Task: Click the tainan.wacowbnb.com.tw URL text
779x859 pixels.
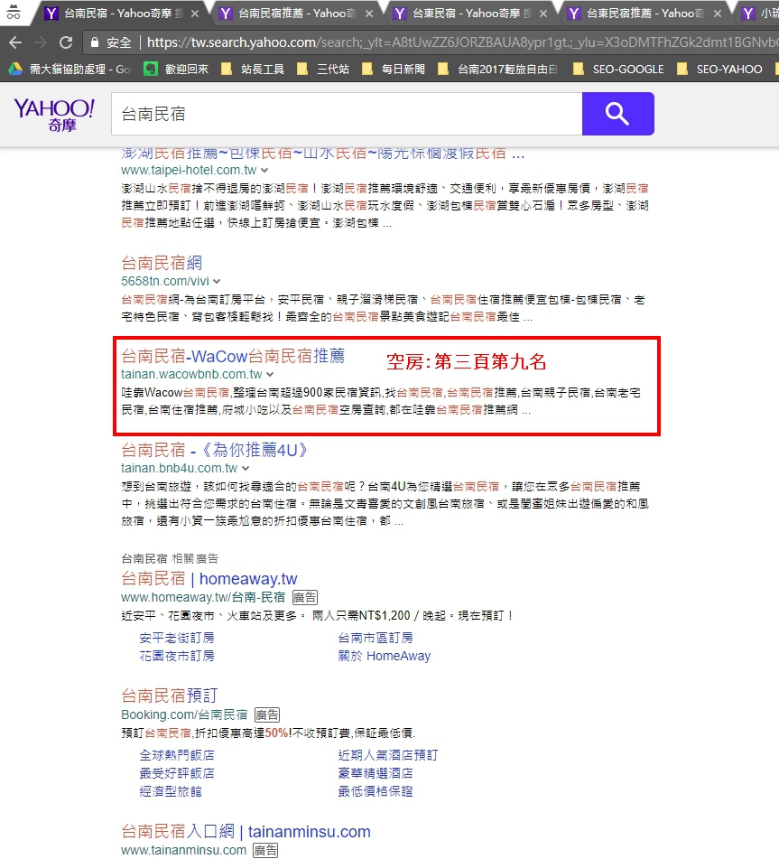Action: point(191,375)
